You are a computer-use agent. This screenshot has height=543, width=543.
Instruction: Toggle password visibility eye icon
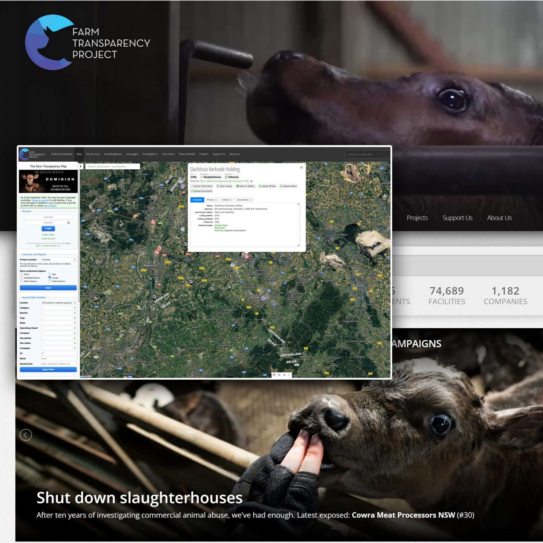click(68, 223)
